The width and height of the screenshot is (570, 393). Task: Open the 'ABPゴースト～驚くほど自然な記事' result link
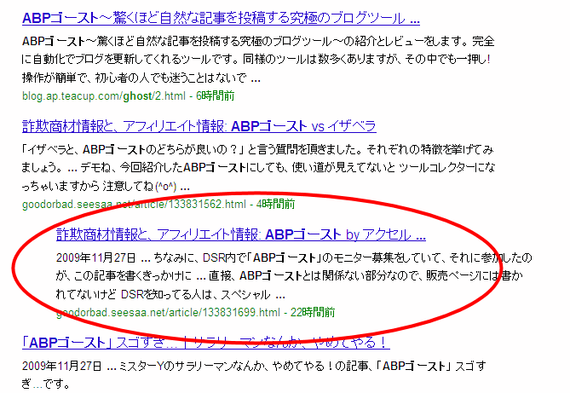point(221,18)
